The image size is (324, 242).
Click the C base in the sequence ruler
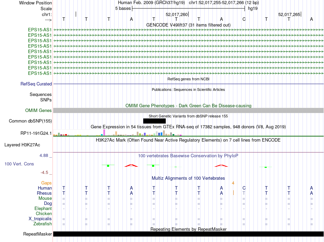244,19
